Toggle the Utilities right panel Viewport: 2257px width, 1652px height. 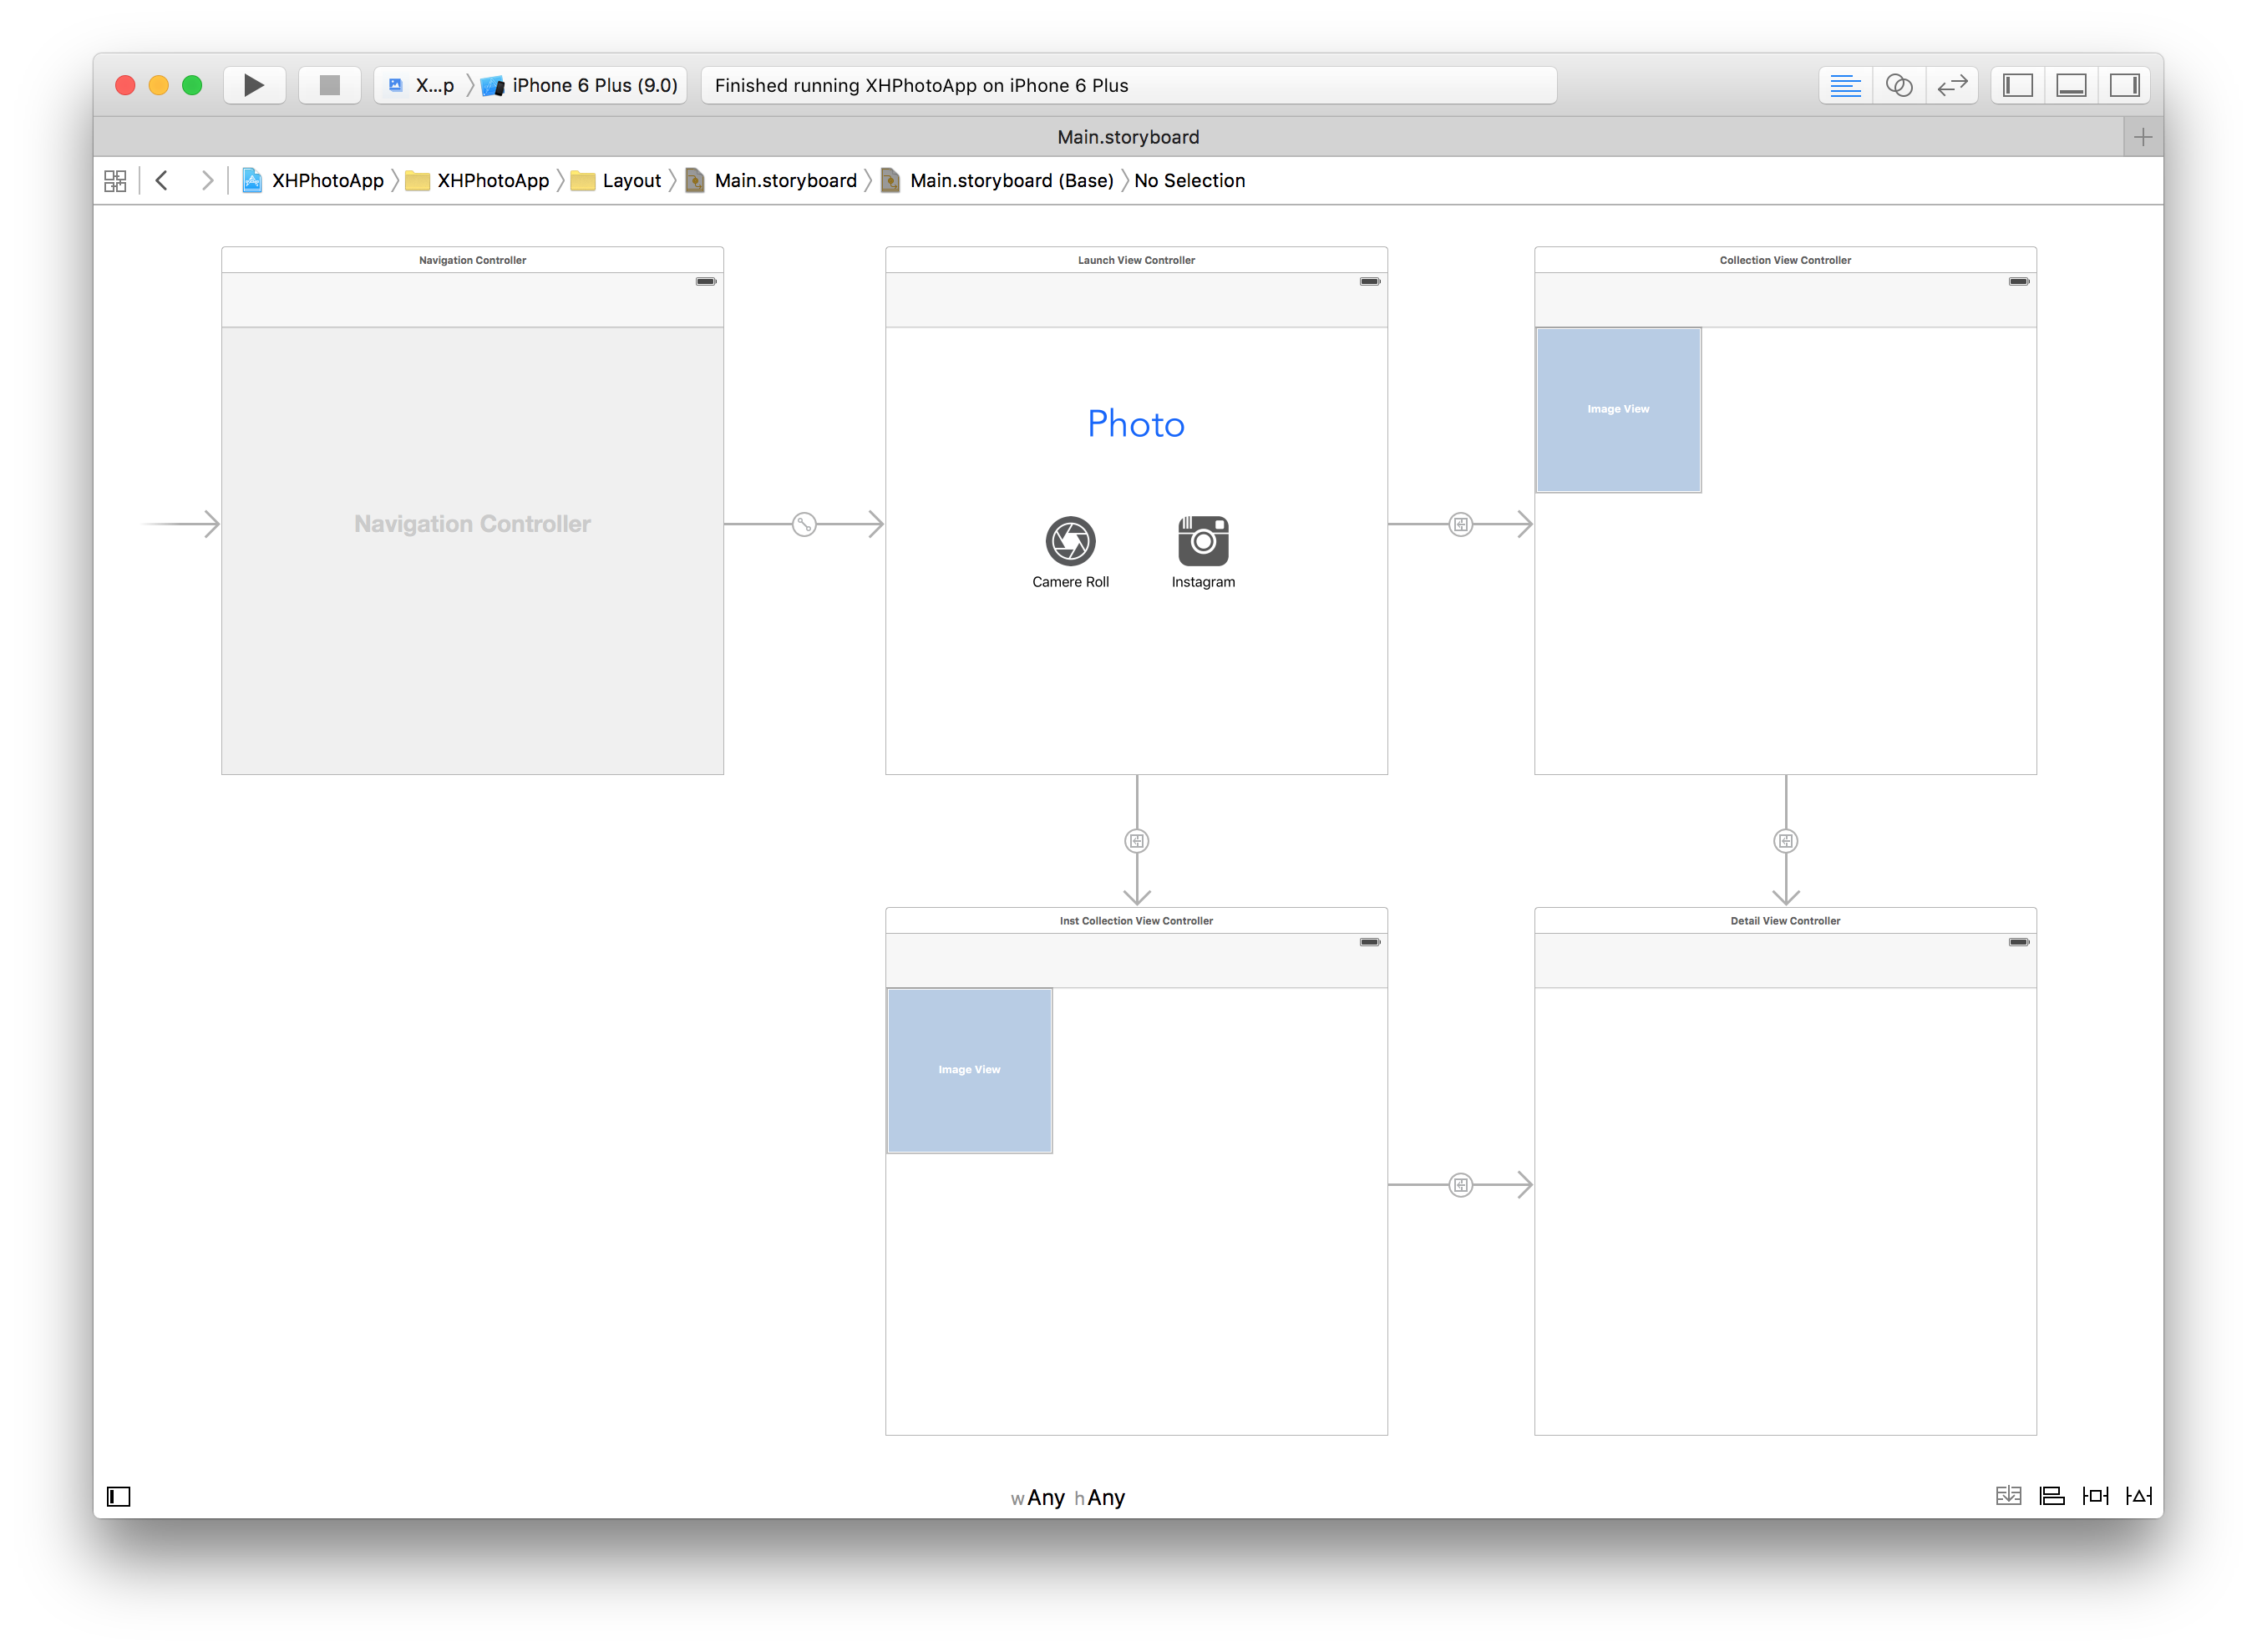tap(2124, 85)
